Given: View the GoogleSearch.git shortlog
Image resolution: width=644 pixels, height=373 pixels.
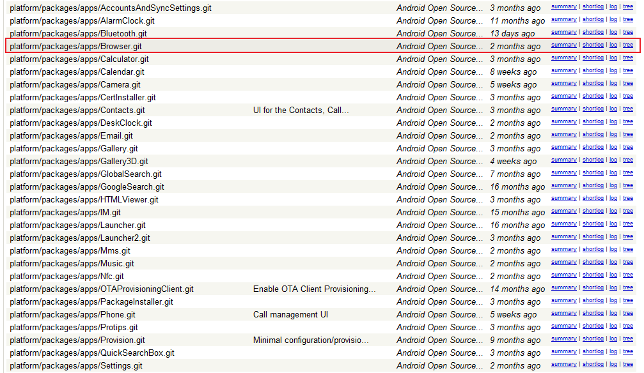Looking at the screenshot, I should click(x=593, y=185).
